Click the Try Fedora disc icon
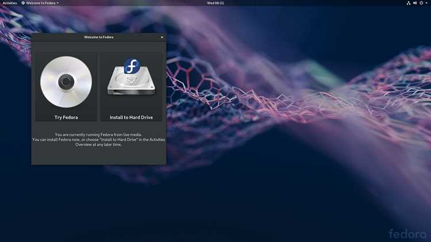This screenshot has width=431, height=242. click(x=66, y=82)
